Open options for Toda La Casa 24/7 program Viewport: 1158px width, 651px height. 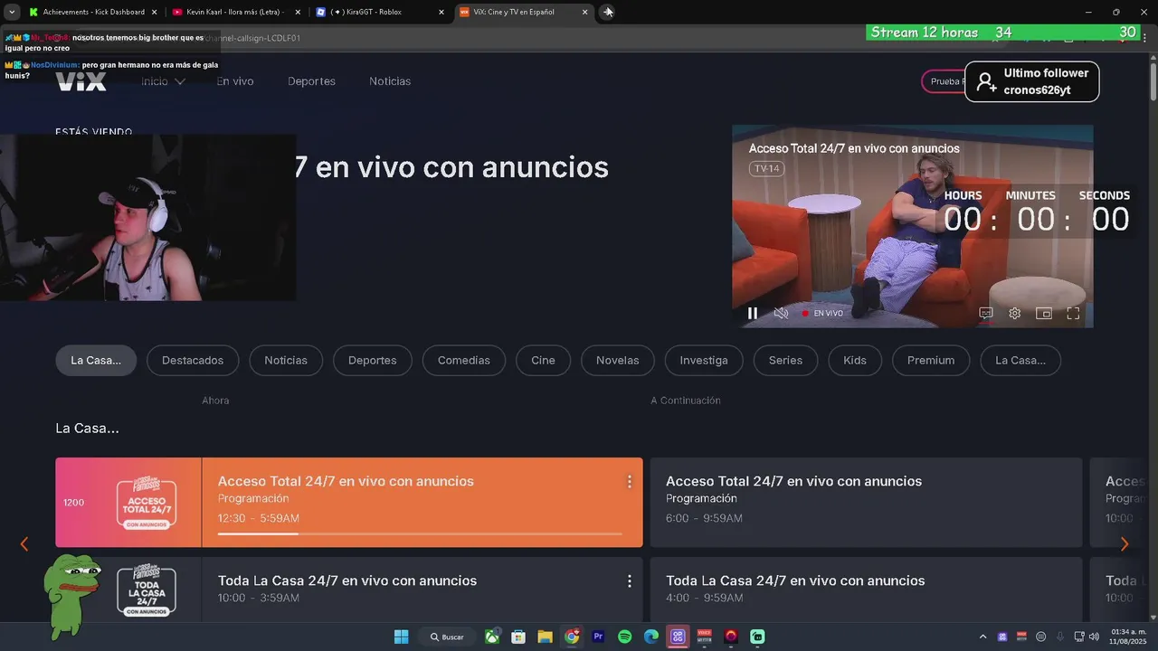[630, 581]
